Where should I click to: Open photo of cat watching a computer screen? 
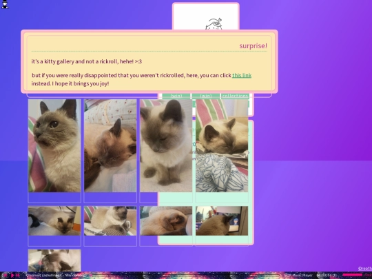point(222,220)
